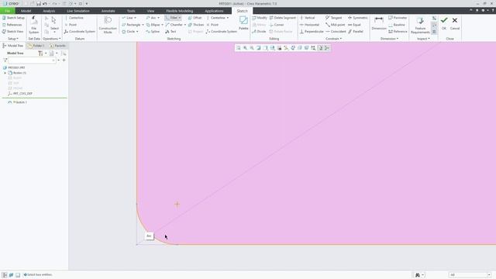Image resolution: width=496 pixels, height=279 pixels.
Task: Open Feature Requirements
Action: pos(420,26)
